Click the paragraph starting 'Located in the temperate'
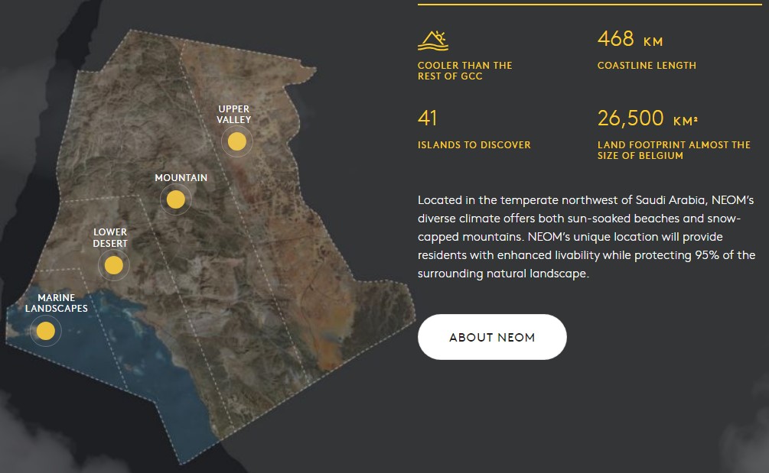Viewport: 769px width, 473px height. point(586,237)
